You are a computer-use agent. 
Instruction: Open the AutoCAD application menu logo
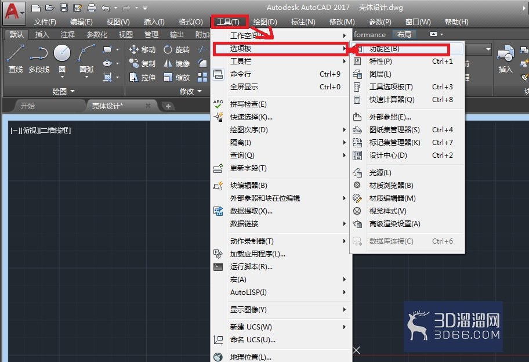pos(13,13)
